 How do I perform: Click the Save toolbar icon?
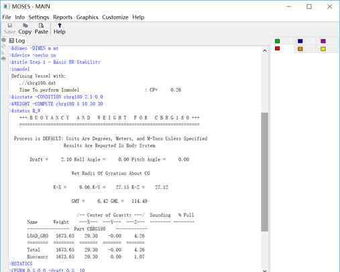tap(10, 29)
